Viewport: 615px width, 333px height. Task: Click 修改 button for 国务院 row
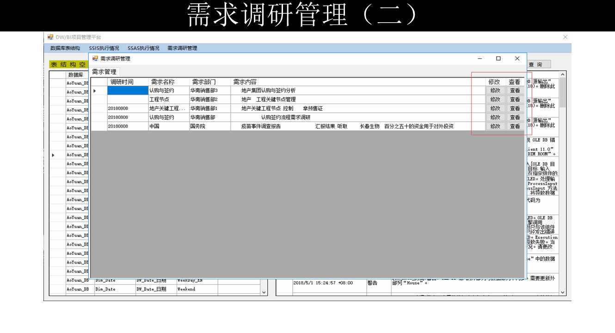[x=495, y=126]
